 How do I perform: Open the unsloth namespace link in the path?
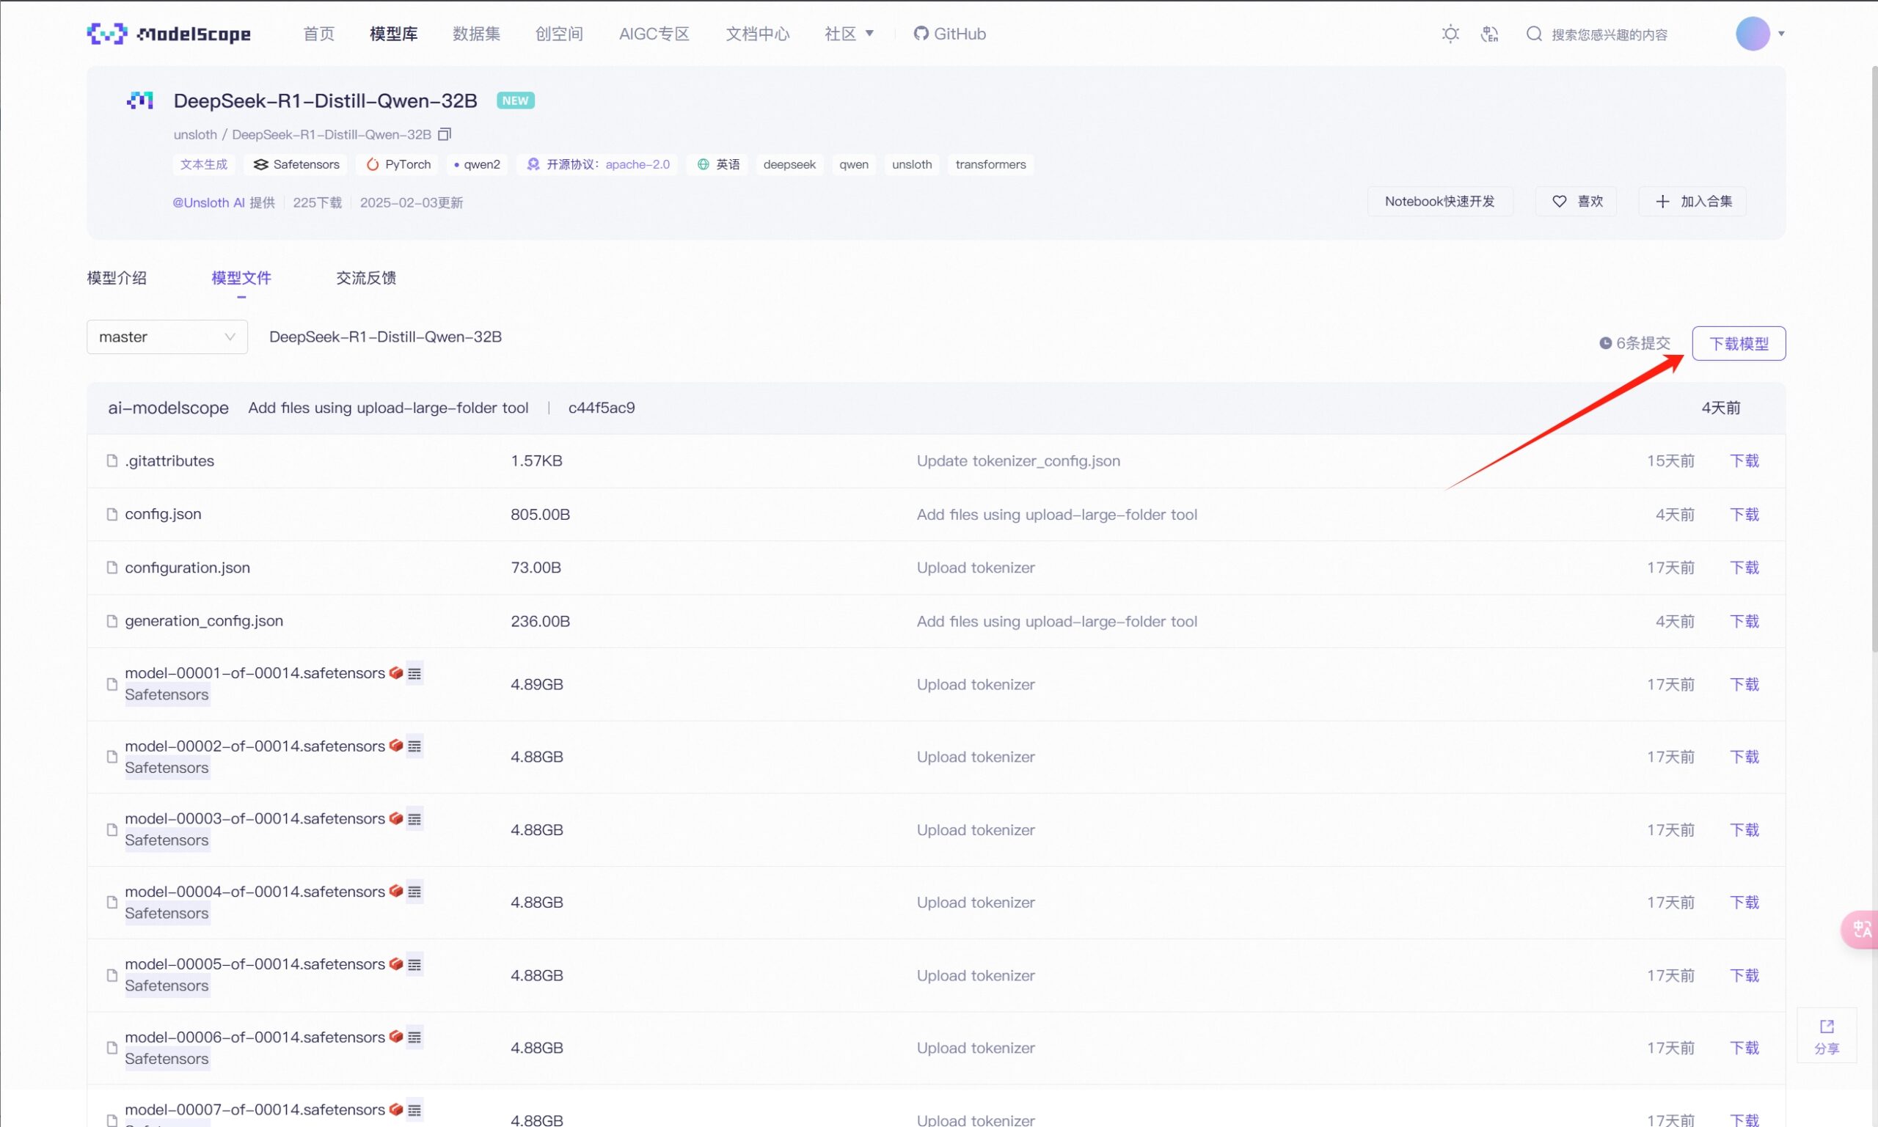pyautogui.click(x=195, y=134)
